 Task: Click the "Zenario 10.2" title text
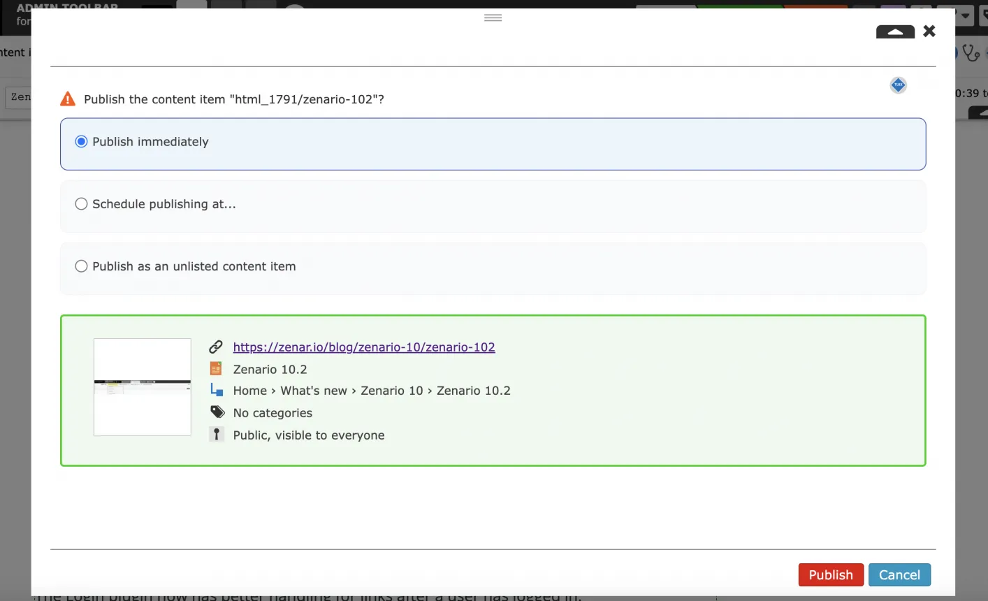click(270, 369)
